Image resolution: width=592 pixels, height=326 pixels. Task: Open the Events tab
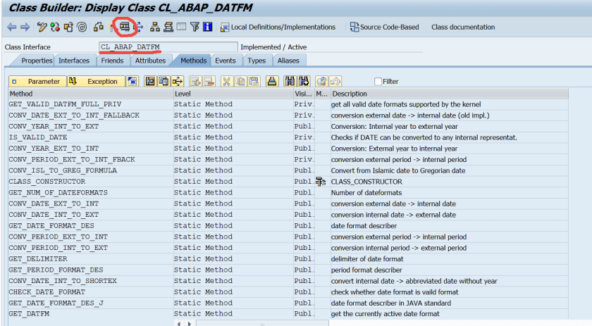(225, 61)
